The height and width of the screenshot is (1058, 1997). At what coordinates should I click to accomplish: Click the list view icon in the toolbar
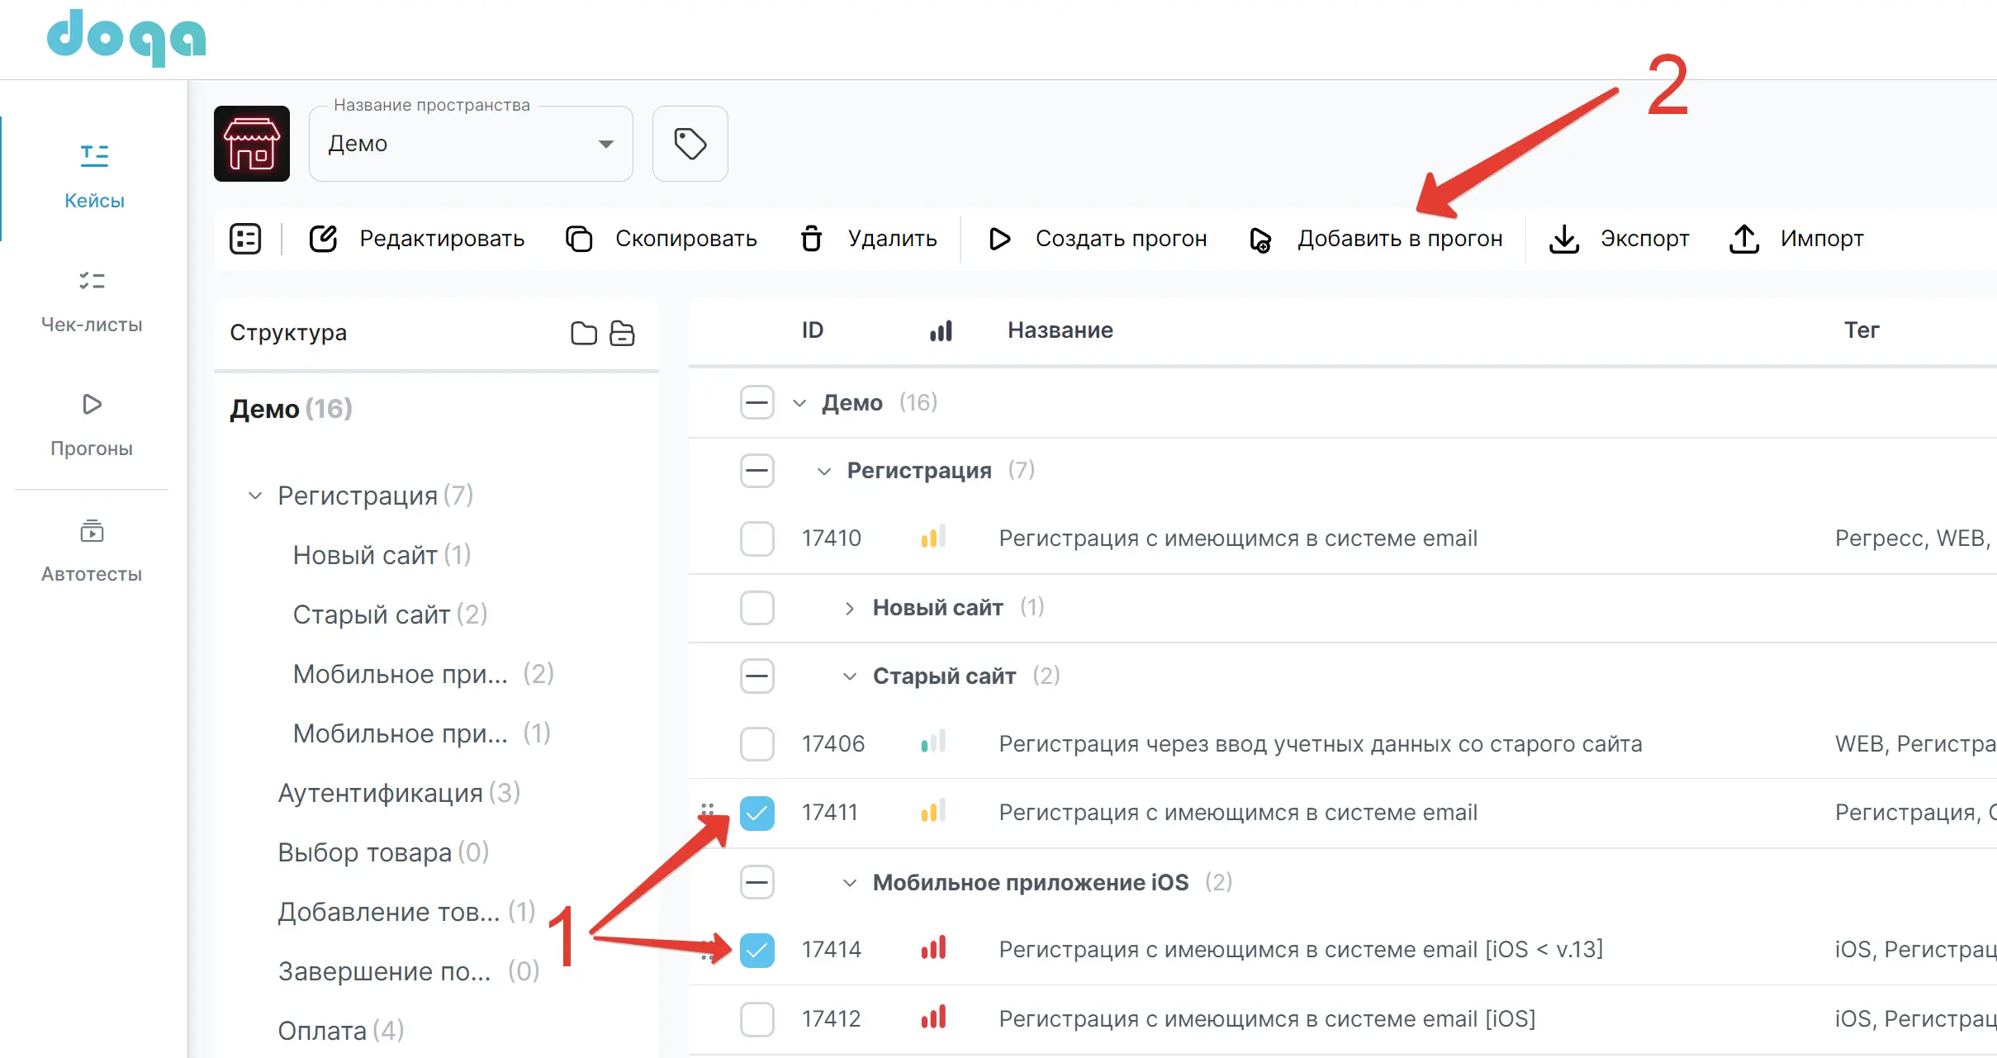click(245, 239)
